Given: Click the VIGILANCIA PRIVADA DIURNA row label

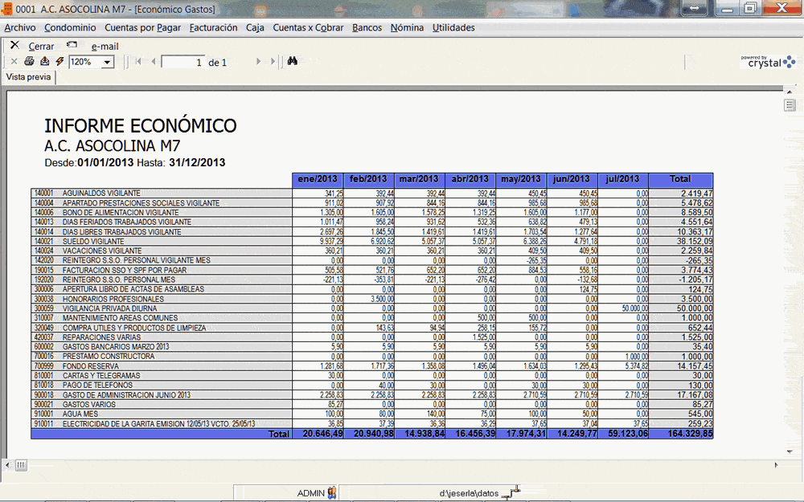Looking at the screenshot, I should [x=109, y=308].
